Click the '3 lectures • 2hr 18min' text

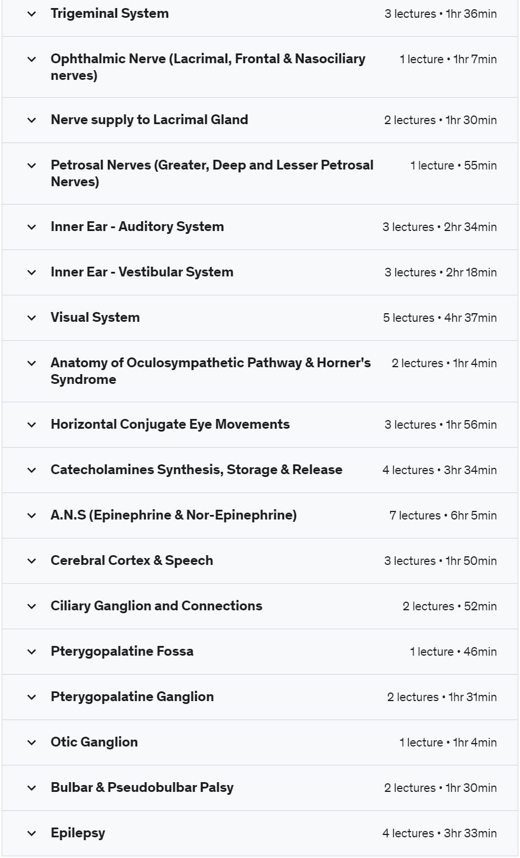pyautogui.click(x=441, y=272)
